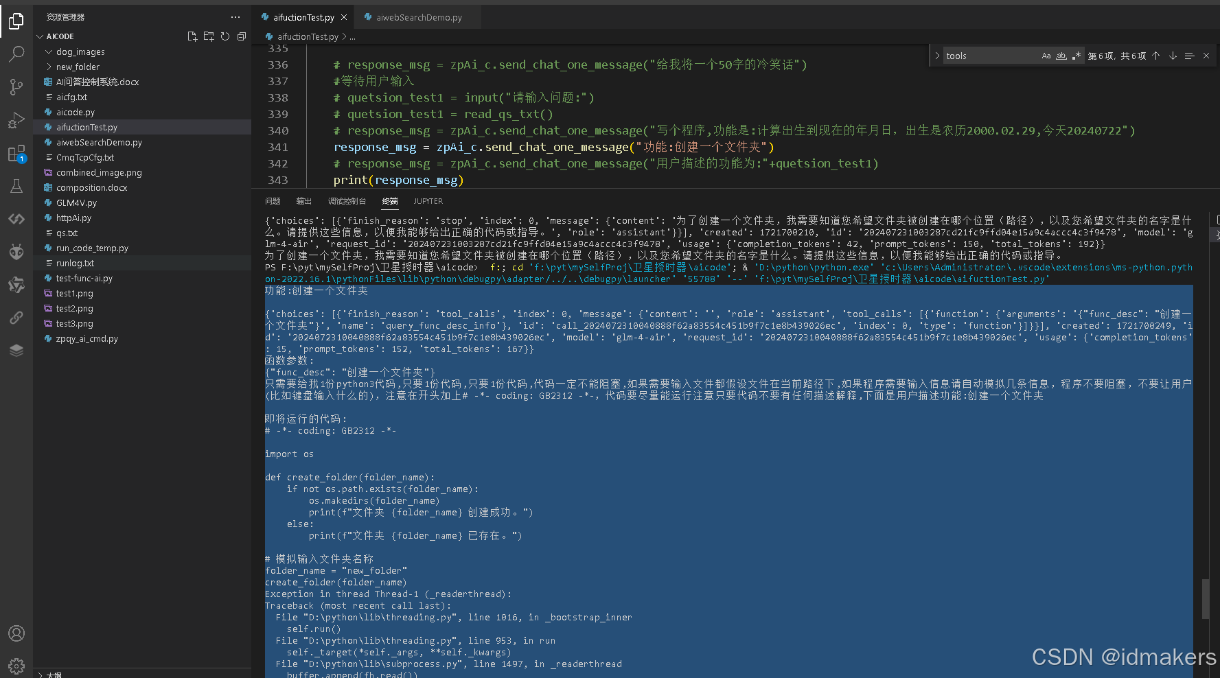The width and height of the screenshot is (1220, 678).
Task: Expand the Outline section at sidebar bottom
Action: click(41, 675)
